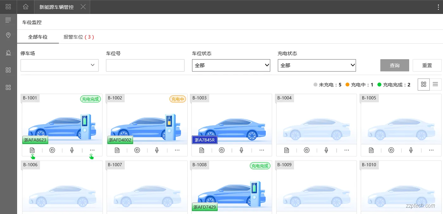Click the location pin icon in the sidebar

[x=8, y=35]
